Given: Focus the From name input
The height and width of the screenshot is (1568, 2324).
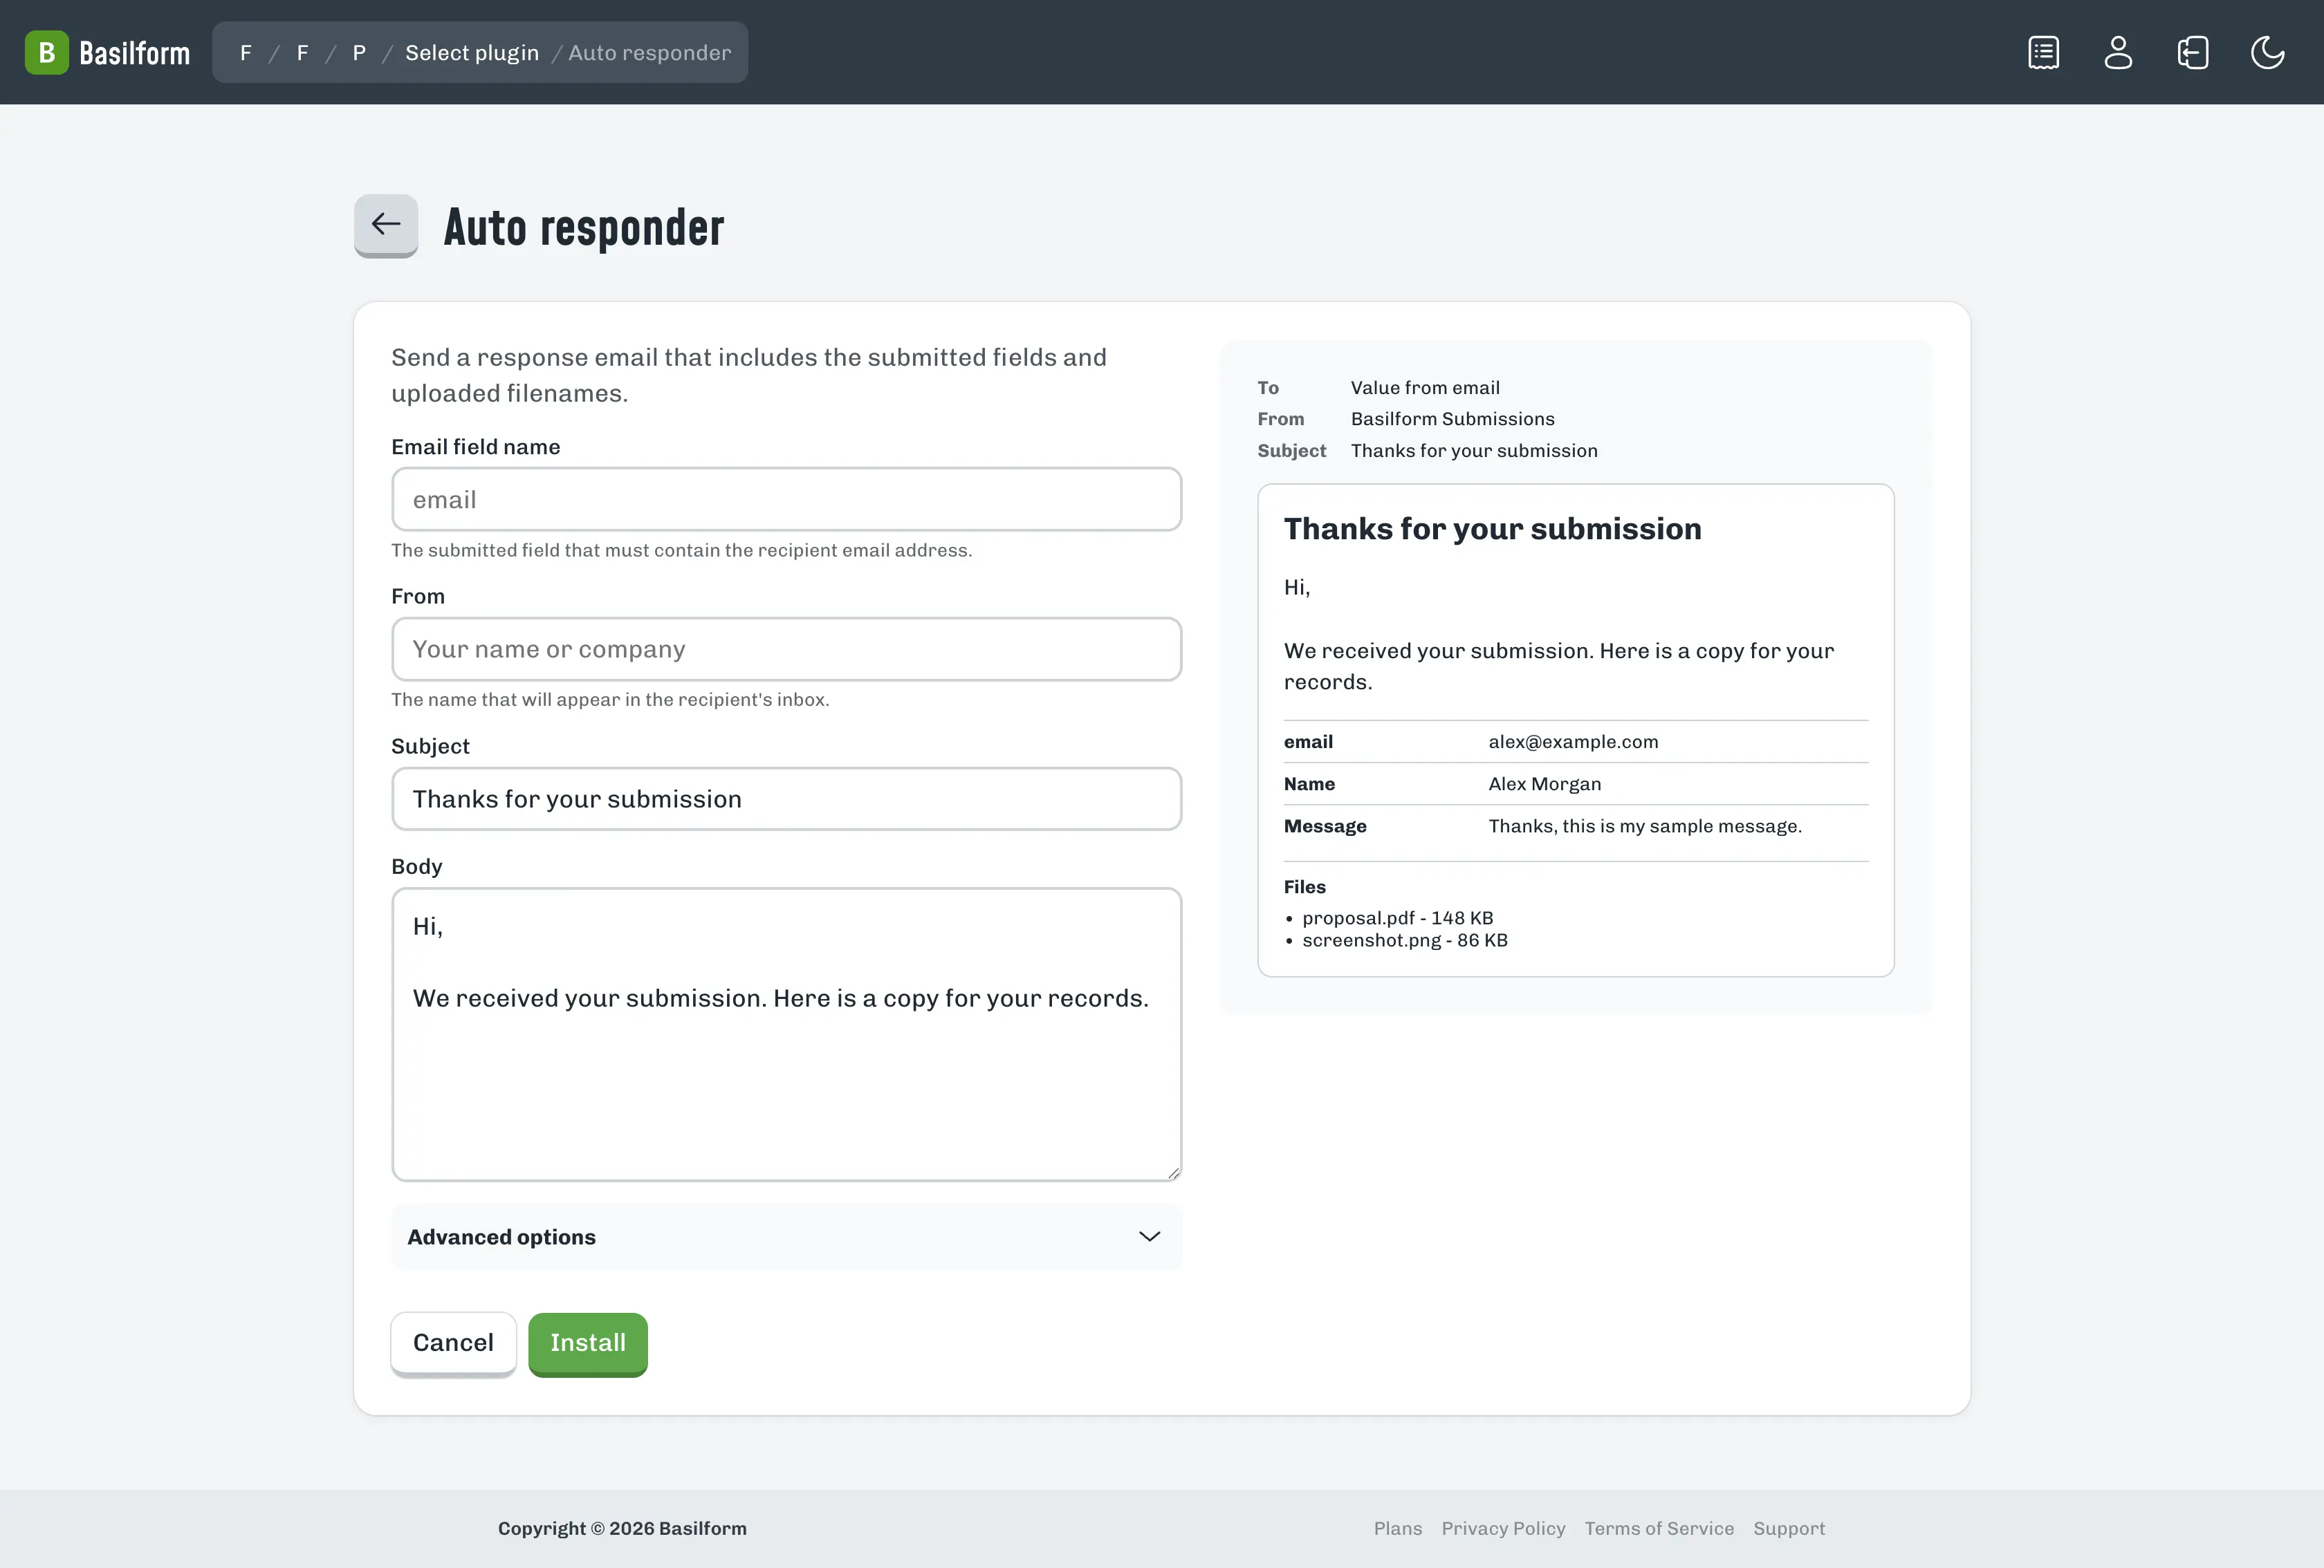Looking at the screenshot, I should [786, 650].
